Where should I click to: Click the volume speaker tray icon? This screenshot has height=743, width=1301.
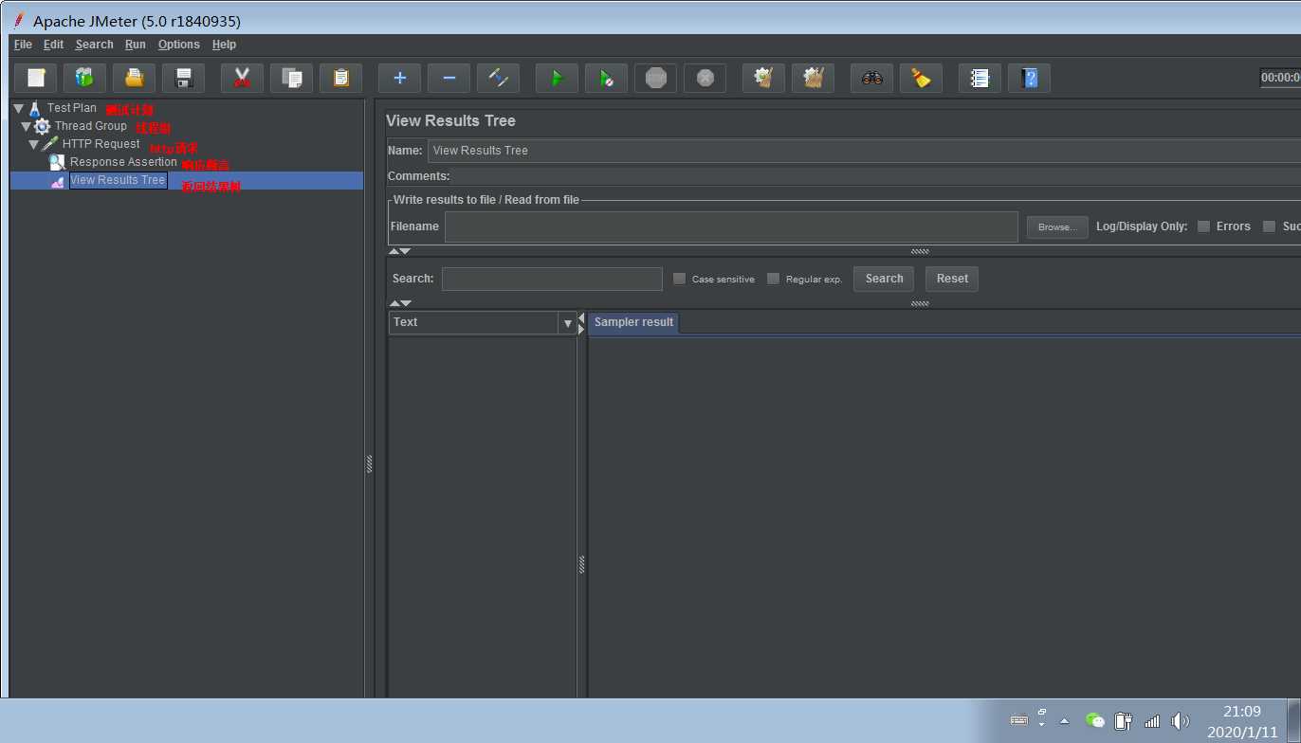(x=1180, y=721)
